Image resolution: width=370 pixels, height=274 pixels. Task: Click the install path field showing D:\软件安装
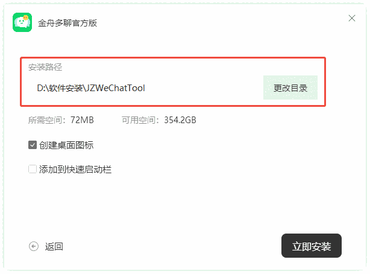146,88
